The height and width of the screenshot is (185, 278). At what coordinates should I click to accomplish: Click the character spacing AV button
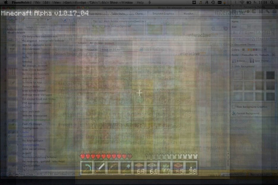pos(268,33)
